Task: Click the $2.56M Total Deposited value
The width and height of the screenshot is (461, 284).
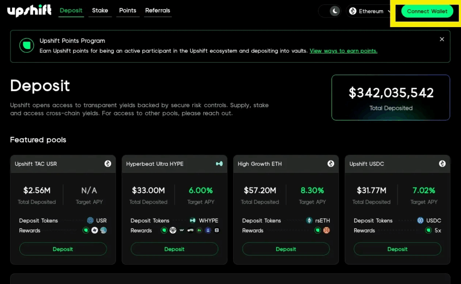Action: (x=37, y=190)
